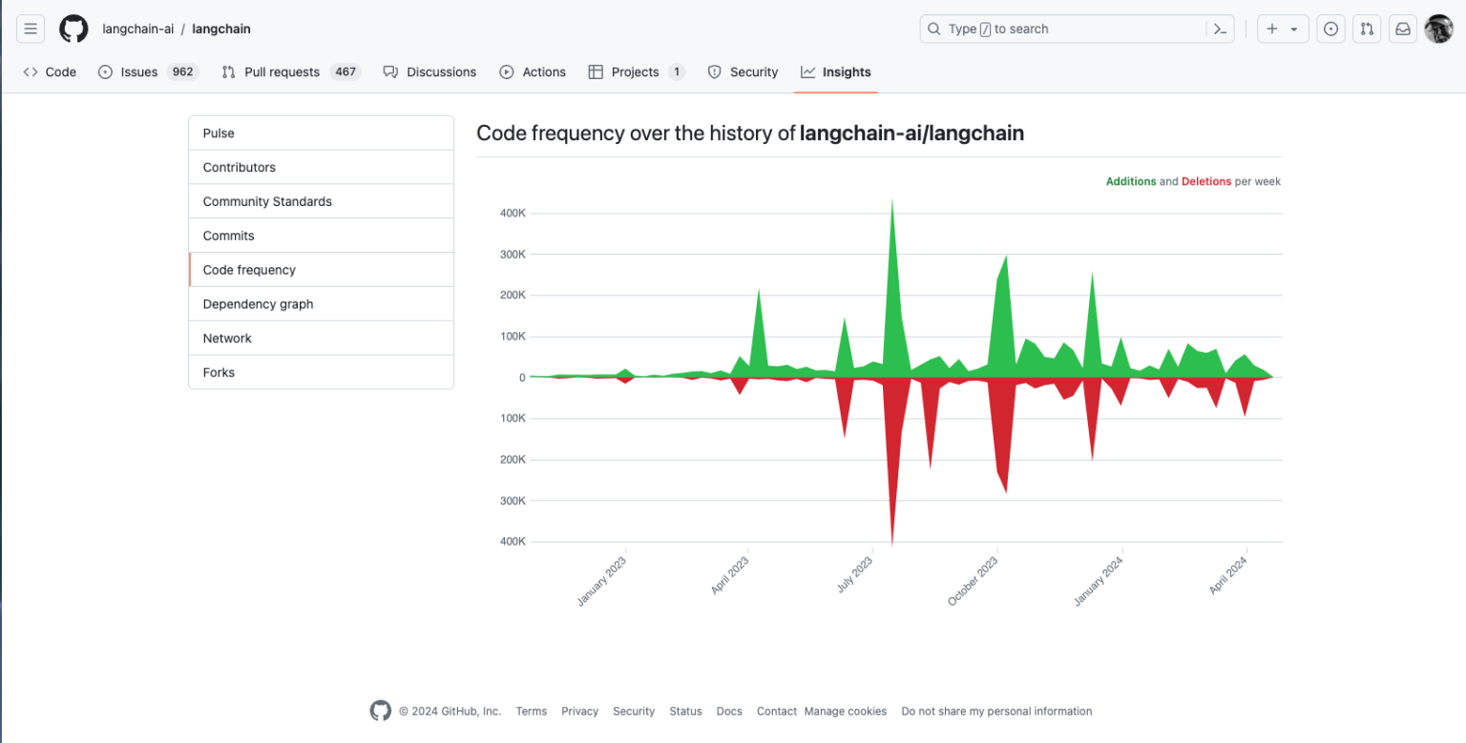
Task: Toggle Deletions in the chart legend
Action: pyautogui.click(x=1206, y=181)
